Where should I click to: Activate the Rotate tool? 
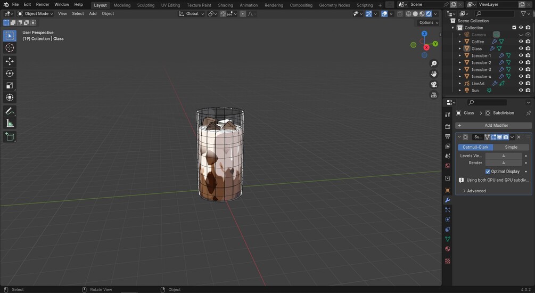tap(10, 74)
